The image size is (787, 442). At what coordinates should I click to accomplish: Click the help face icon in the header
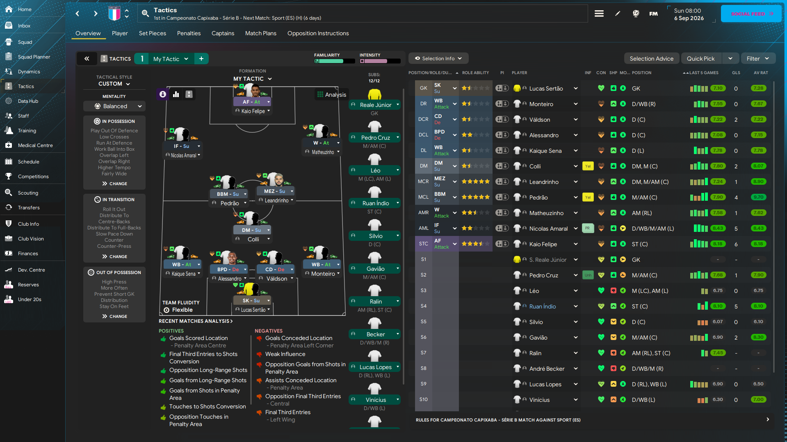coord(636,14)
